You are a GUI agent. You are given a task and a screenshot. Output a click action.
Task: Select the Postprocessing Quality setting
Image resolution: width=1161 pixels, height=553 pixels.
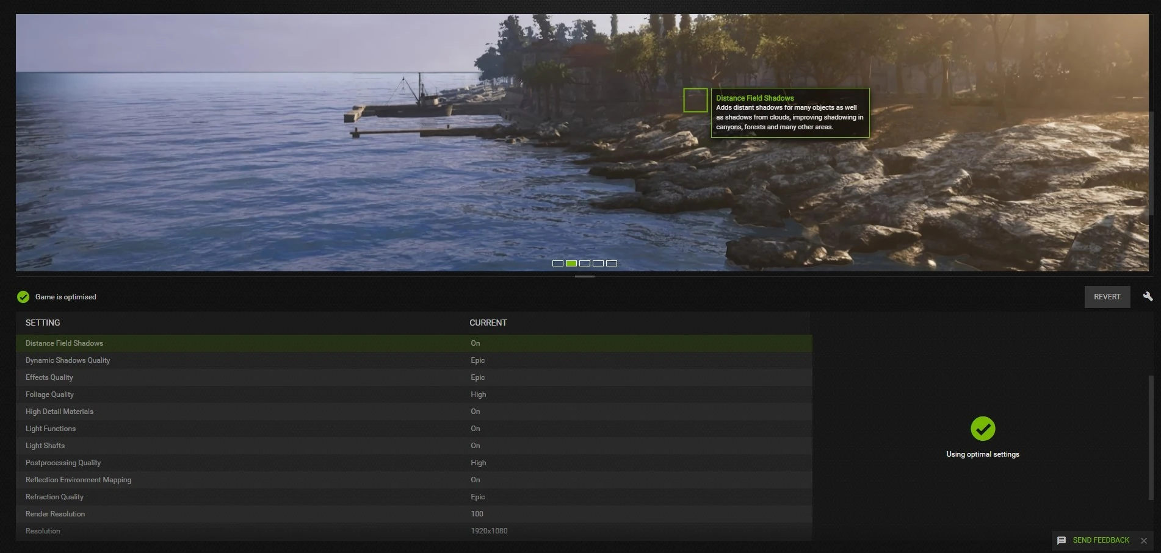tap(414, 463)
